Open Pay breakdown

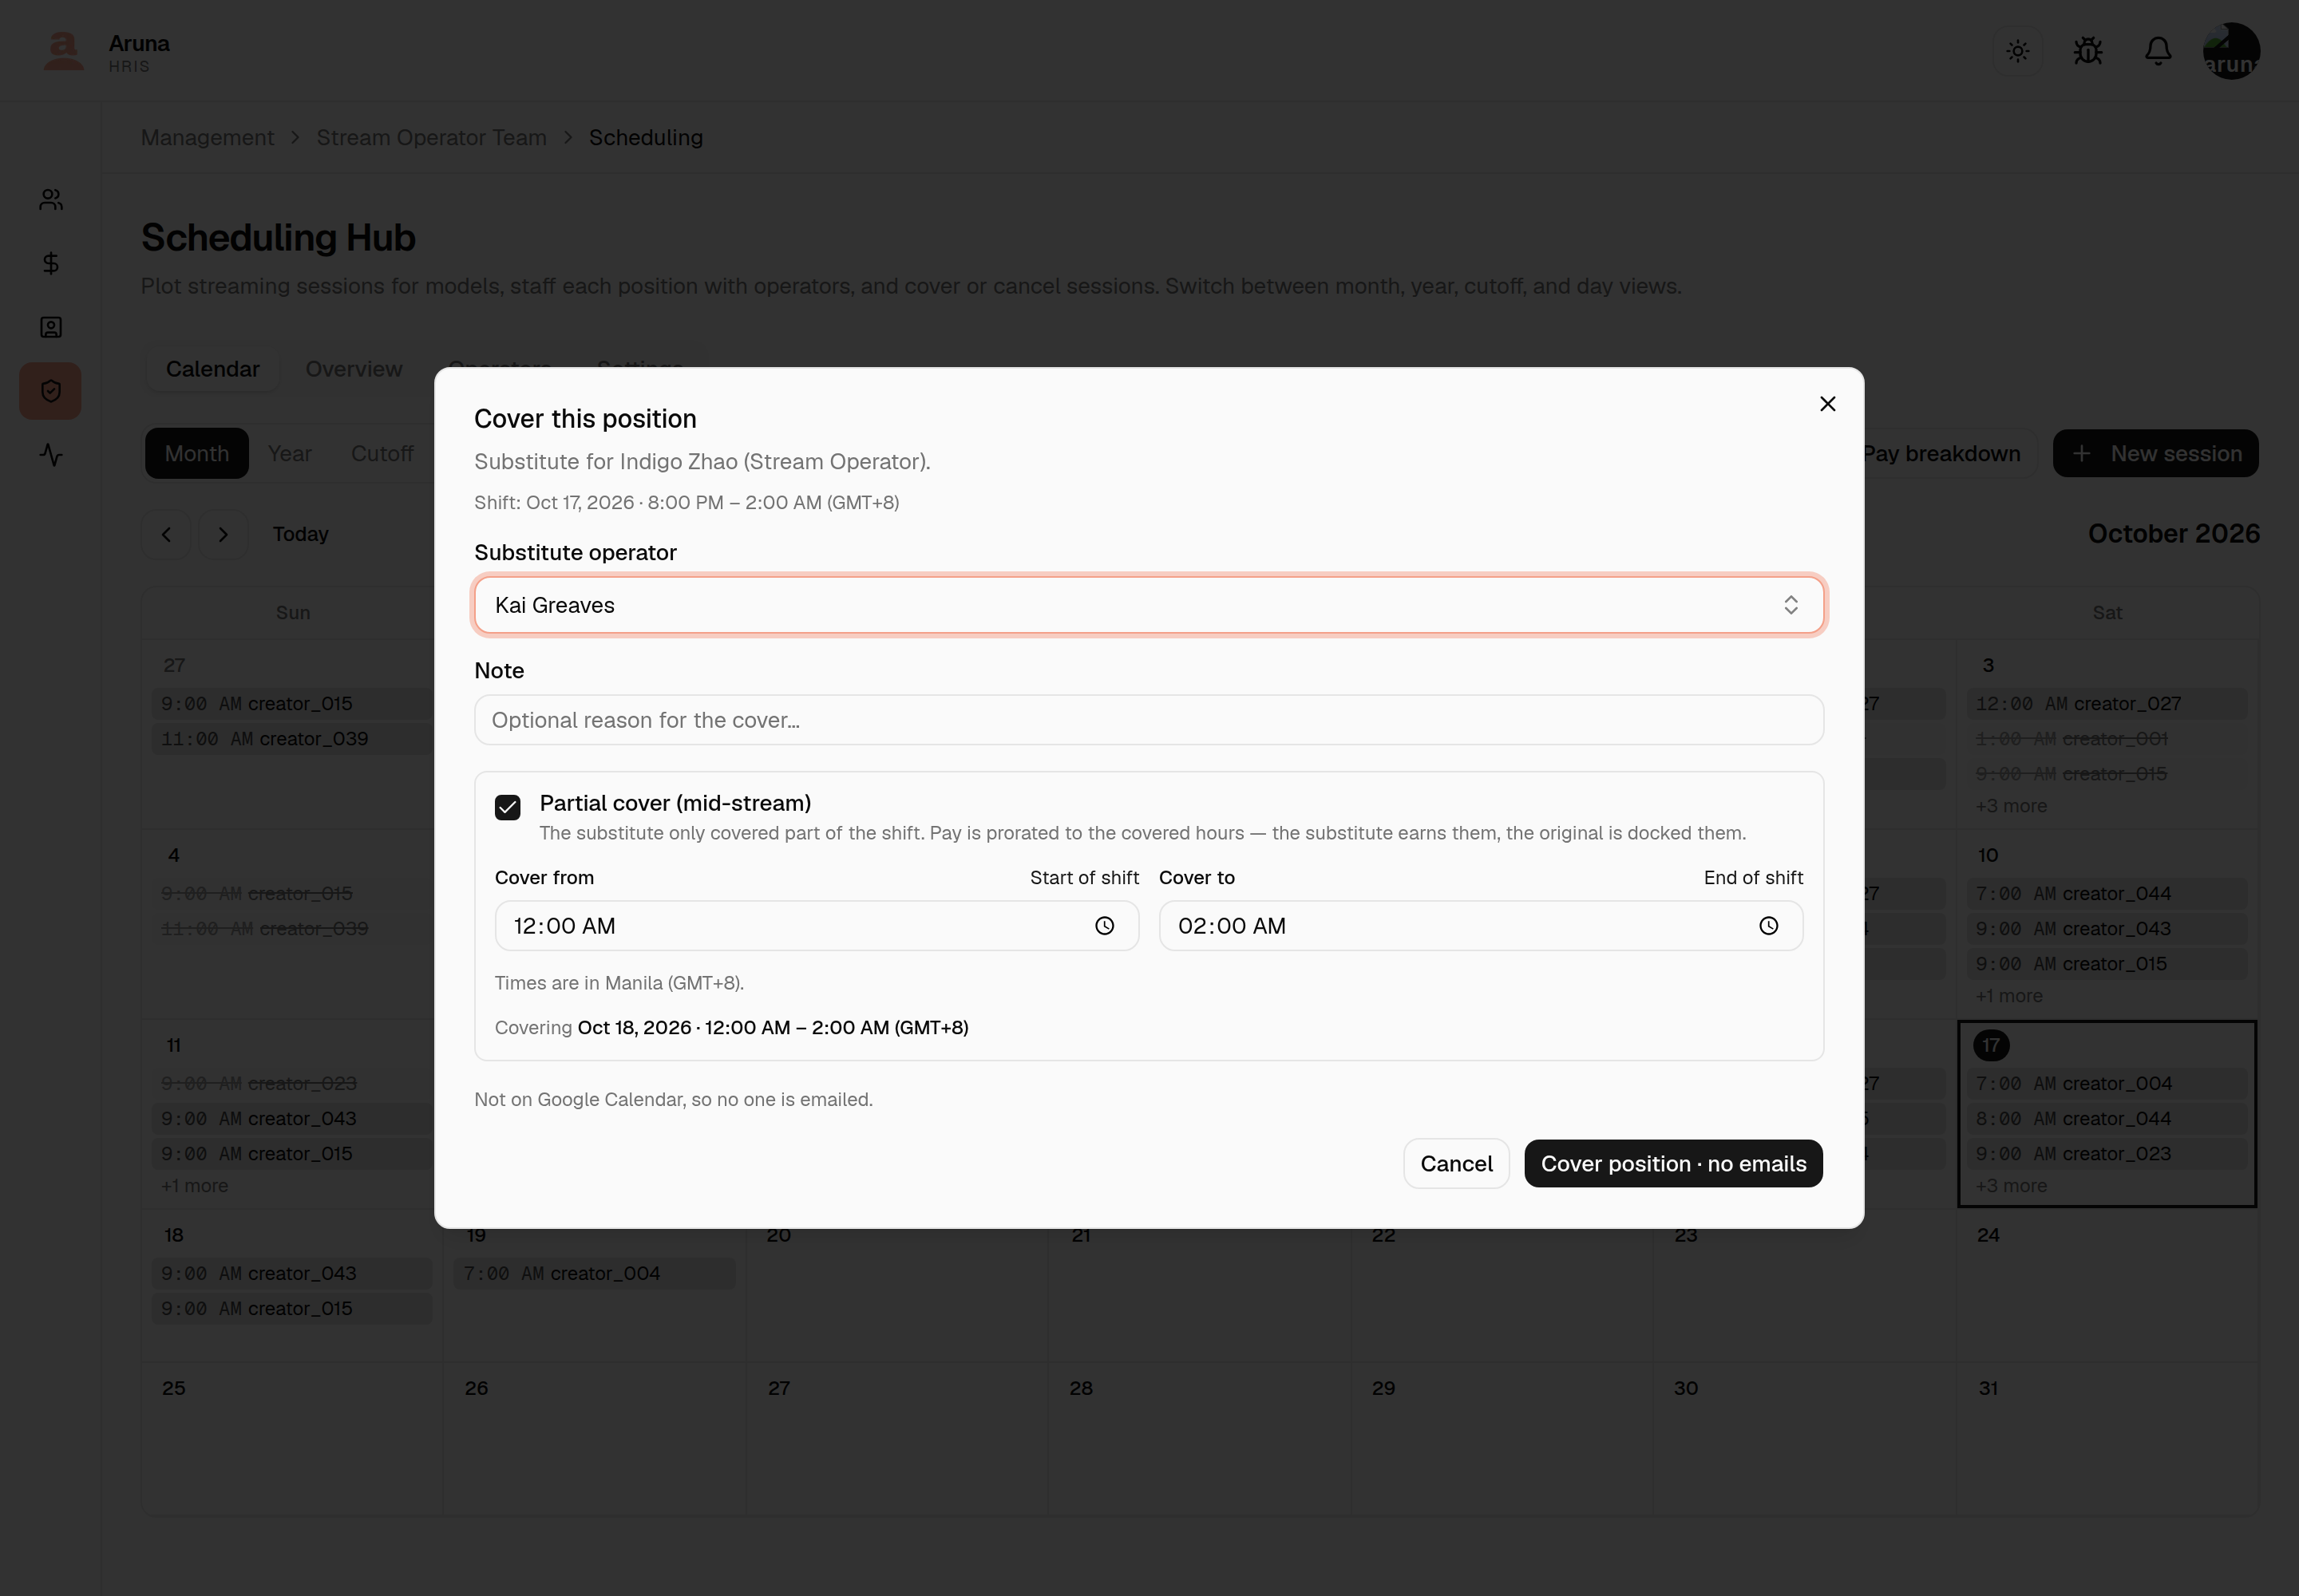pyautogui.click(x=1941, y=454)
